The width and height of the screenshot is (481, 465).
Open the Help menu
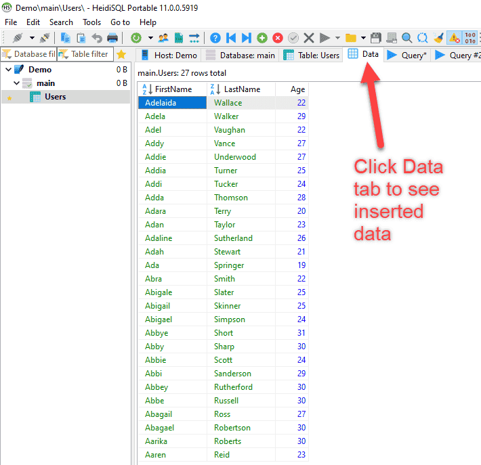click(148, 22)
